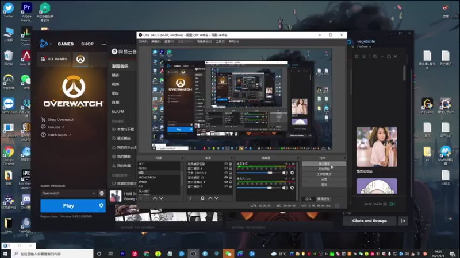Open Twitter desktop shortcut
The image size is (460, 258).
coord(9,10)
